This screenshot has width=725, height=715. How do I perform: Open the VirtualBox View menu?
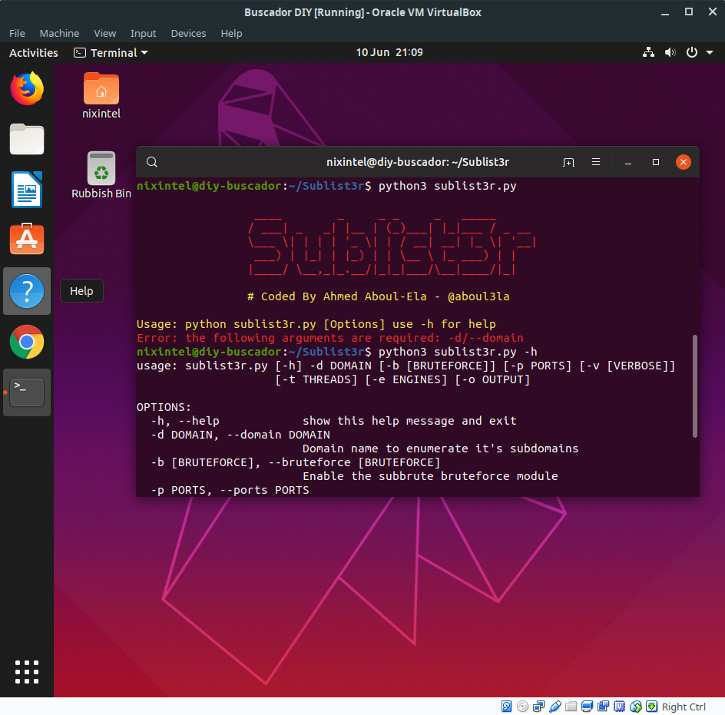(105, 33)
